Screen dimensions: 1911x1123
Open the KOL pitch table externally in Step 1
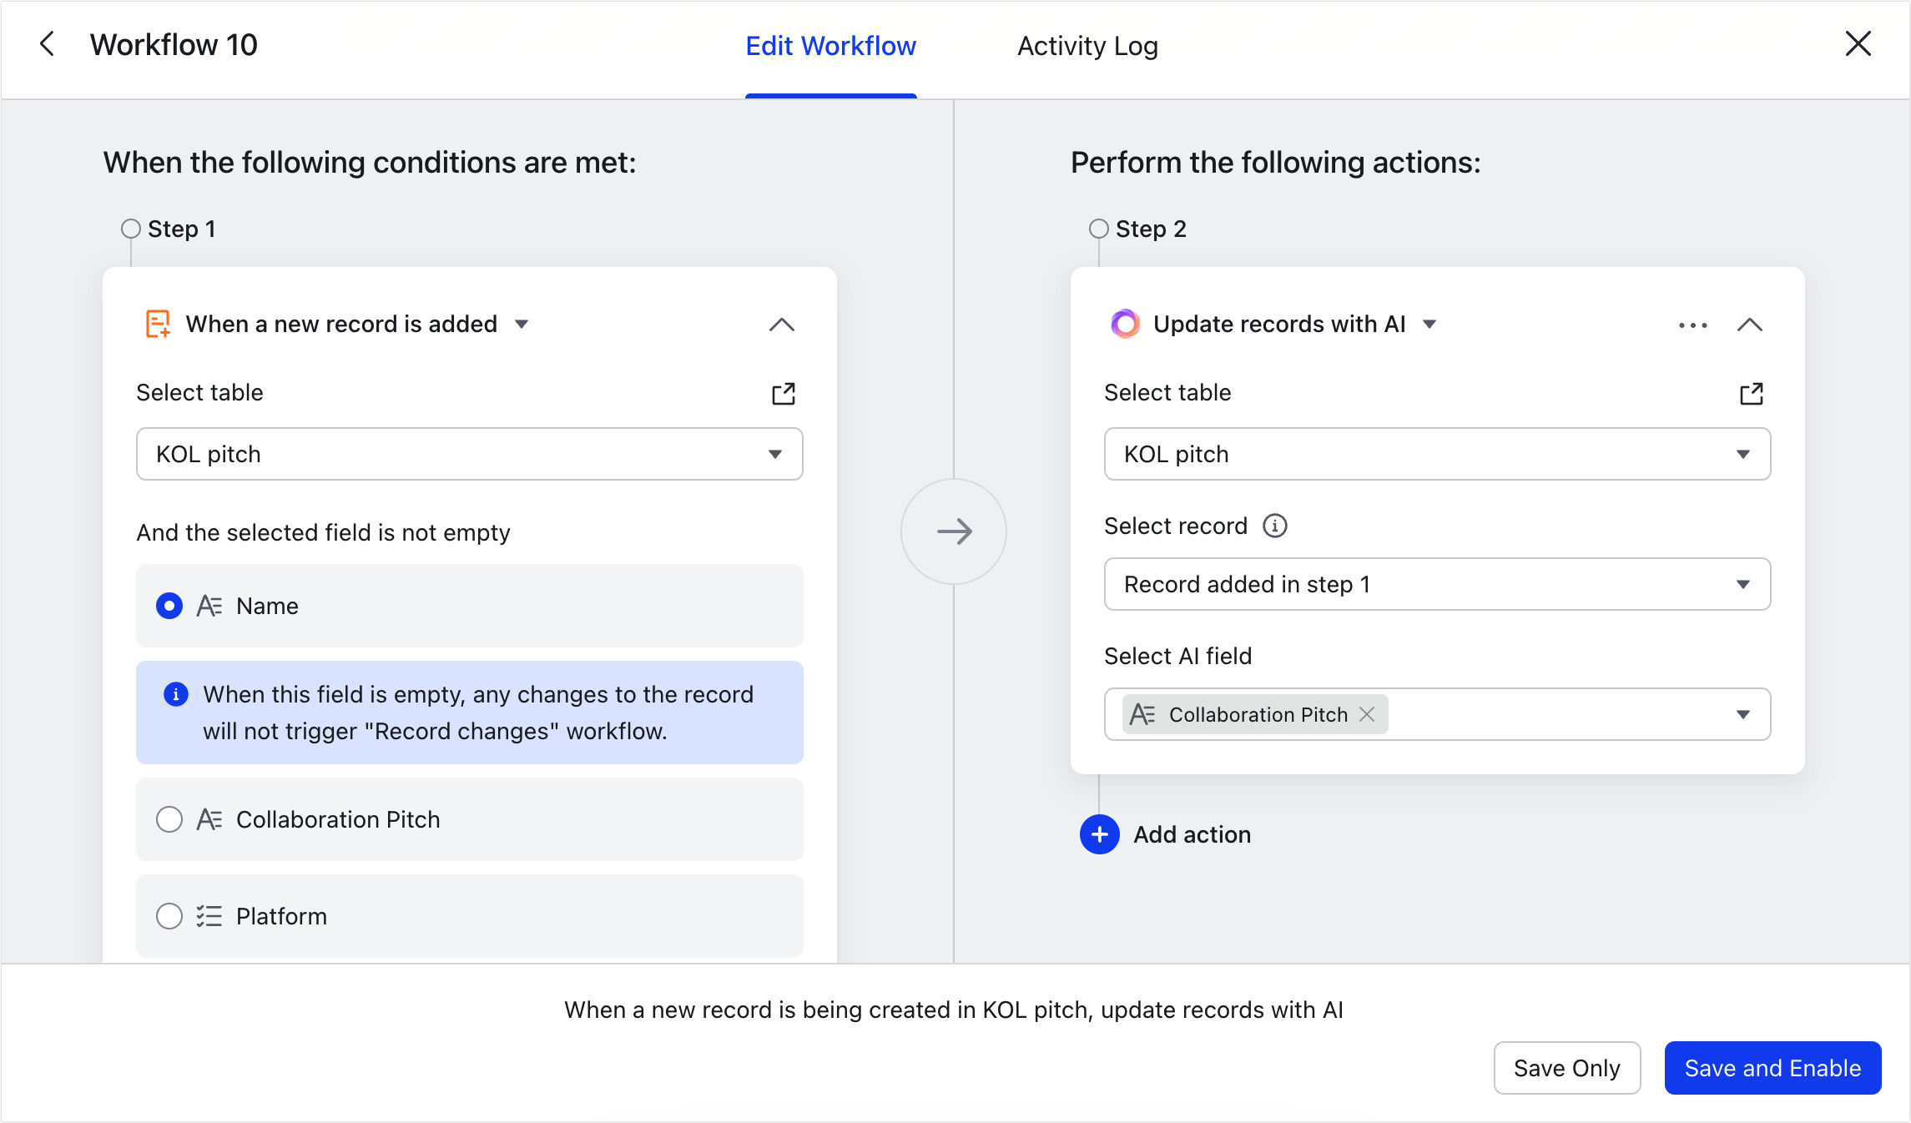[x=783, y=393]
